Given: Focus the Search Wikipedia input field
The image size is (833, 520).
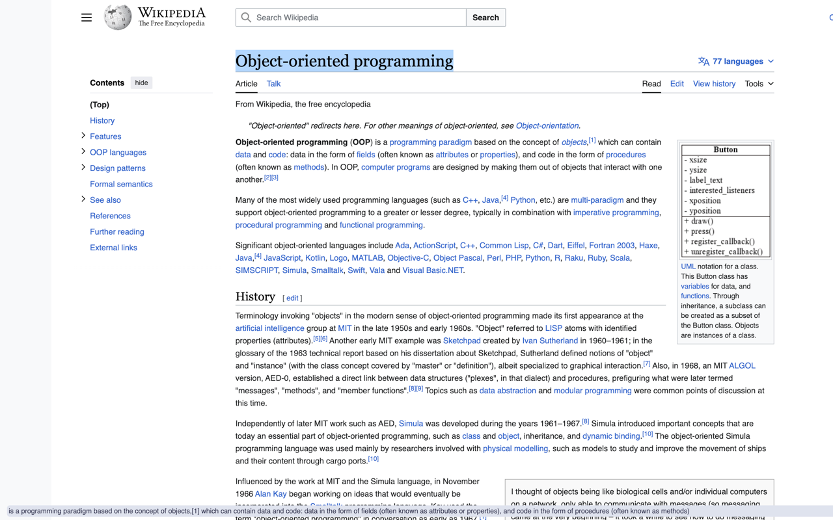Looking at the screenshot, I should click(351, 18).
